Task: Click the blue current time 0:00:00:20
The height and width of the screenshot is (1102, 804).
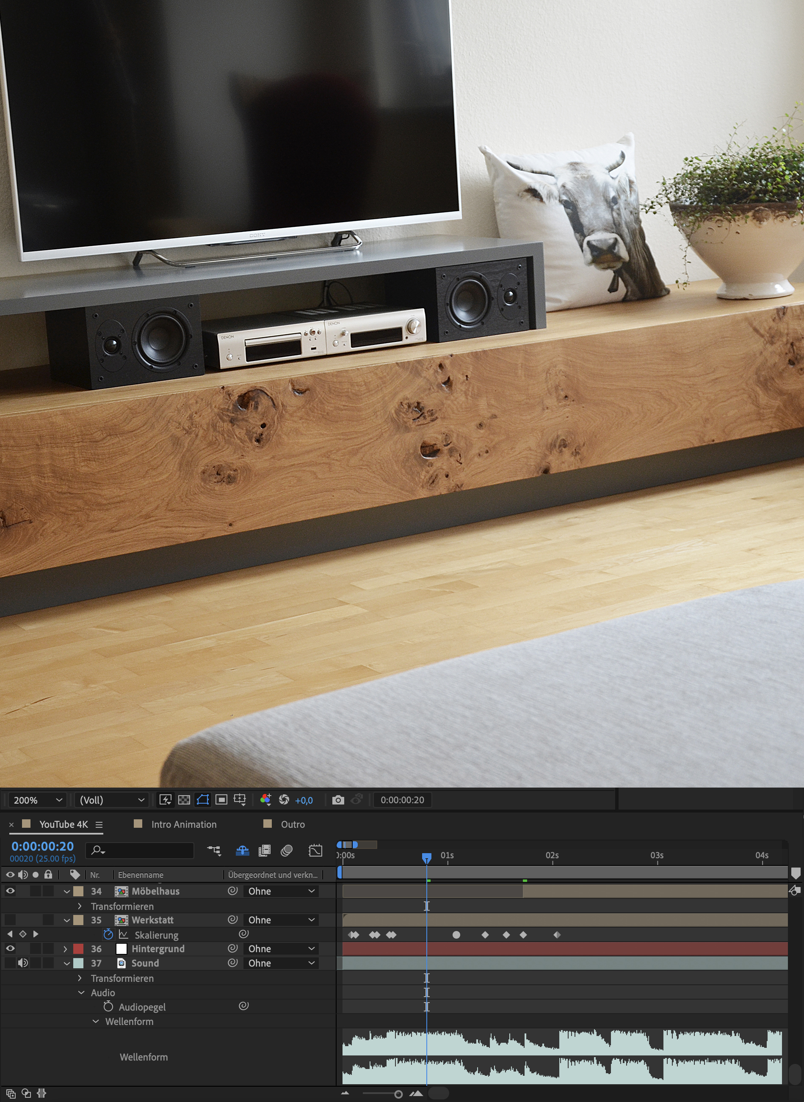Action: 42,846
